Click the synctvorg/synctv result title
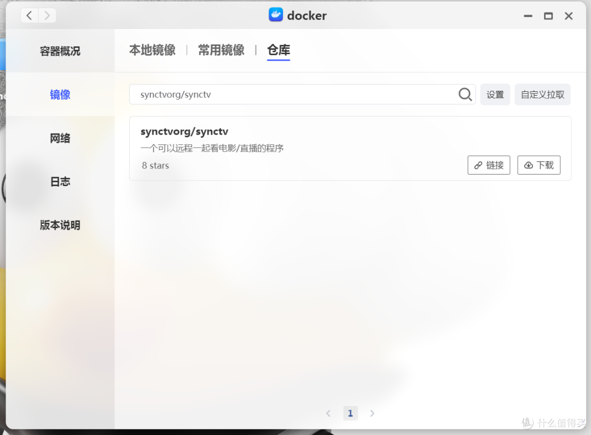 pos(184,131)
